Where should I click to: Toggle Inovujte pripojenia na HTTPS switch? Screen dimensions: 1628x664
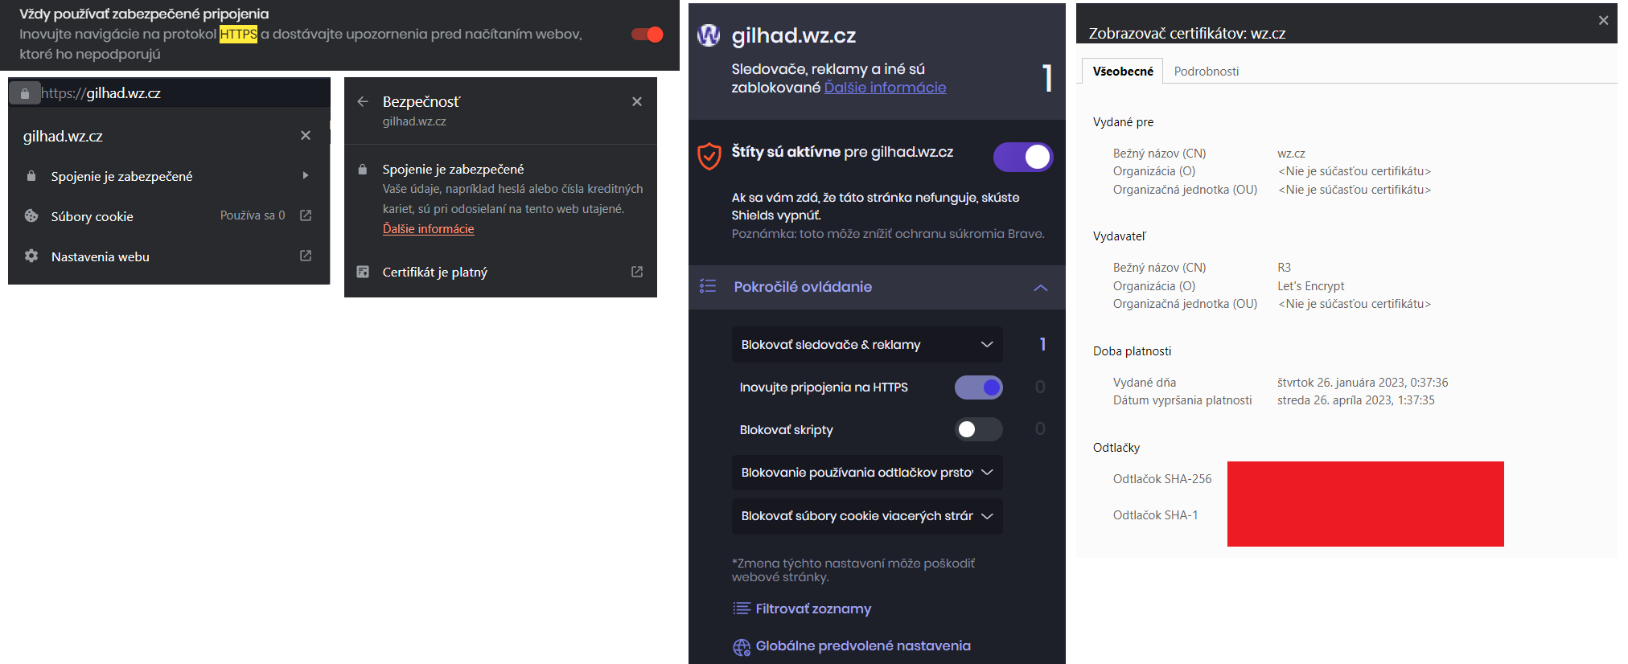[978, 387]
